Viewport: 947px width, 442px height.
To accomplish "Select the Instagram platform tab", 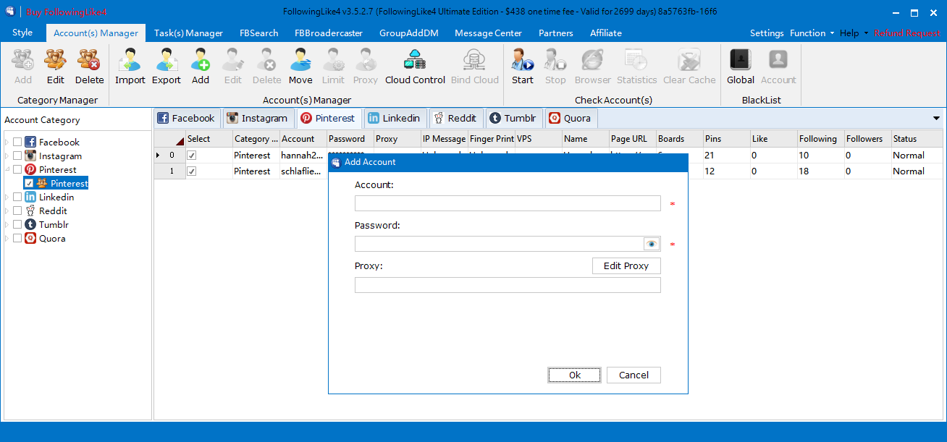I will click(x=257, y=118).
